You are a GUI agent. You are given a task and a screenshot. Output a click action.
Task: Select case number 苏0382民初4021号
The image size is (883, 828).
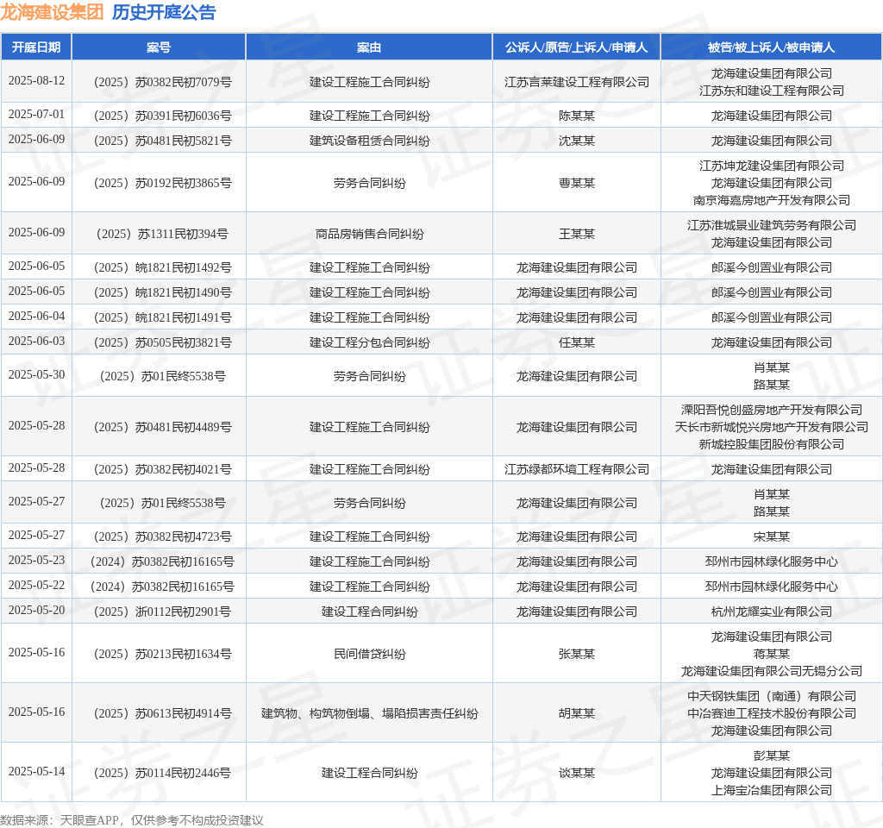(x=163, y=469)
